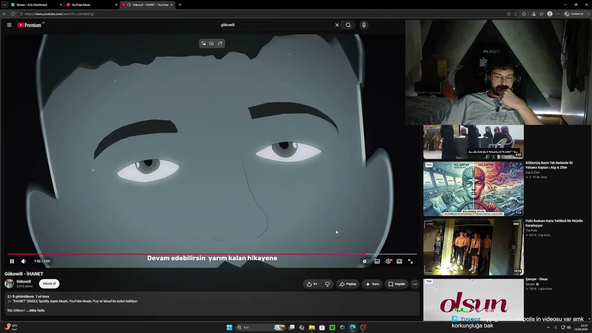This screenshot has width=592, height=333.
Task: Open 'Polis Bodrum Katta Tehlikeli' video title
Action: point(554,223)
